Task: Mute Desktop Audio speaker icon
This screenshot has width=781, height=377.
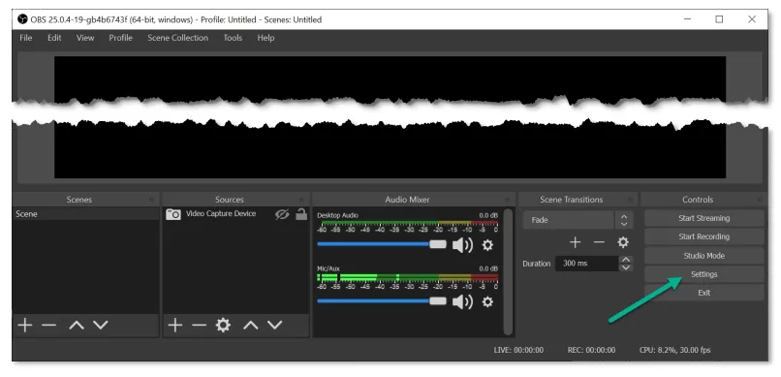Action: pos(462,245)
